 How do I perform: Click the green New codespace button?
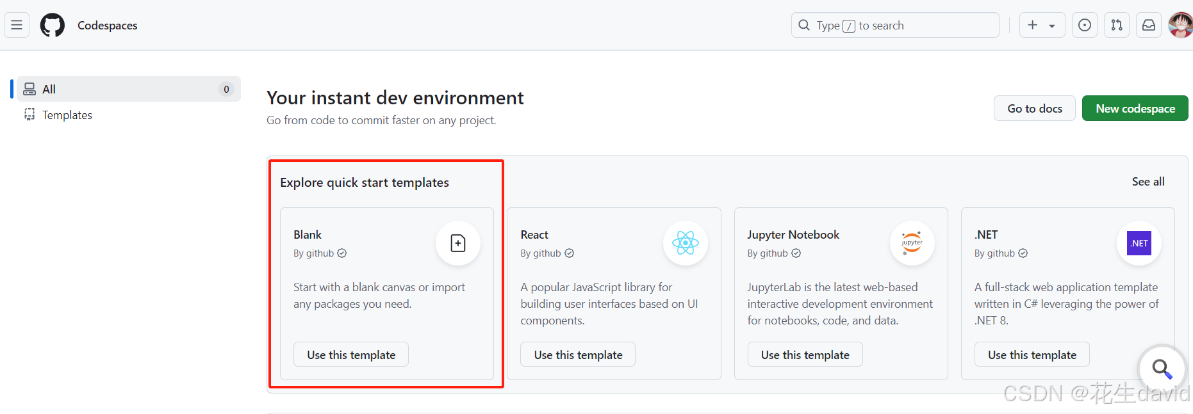tap(1135, 108)
